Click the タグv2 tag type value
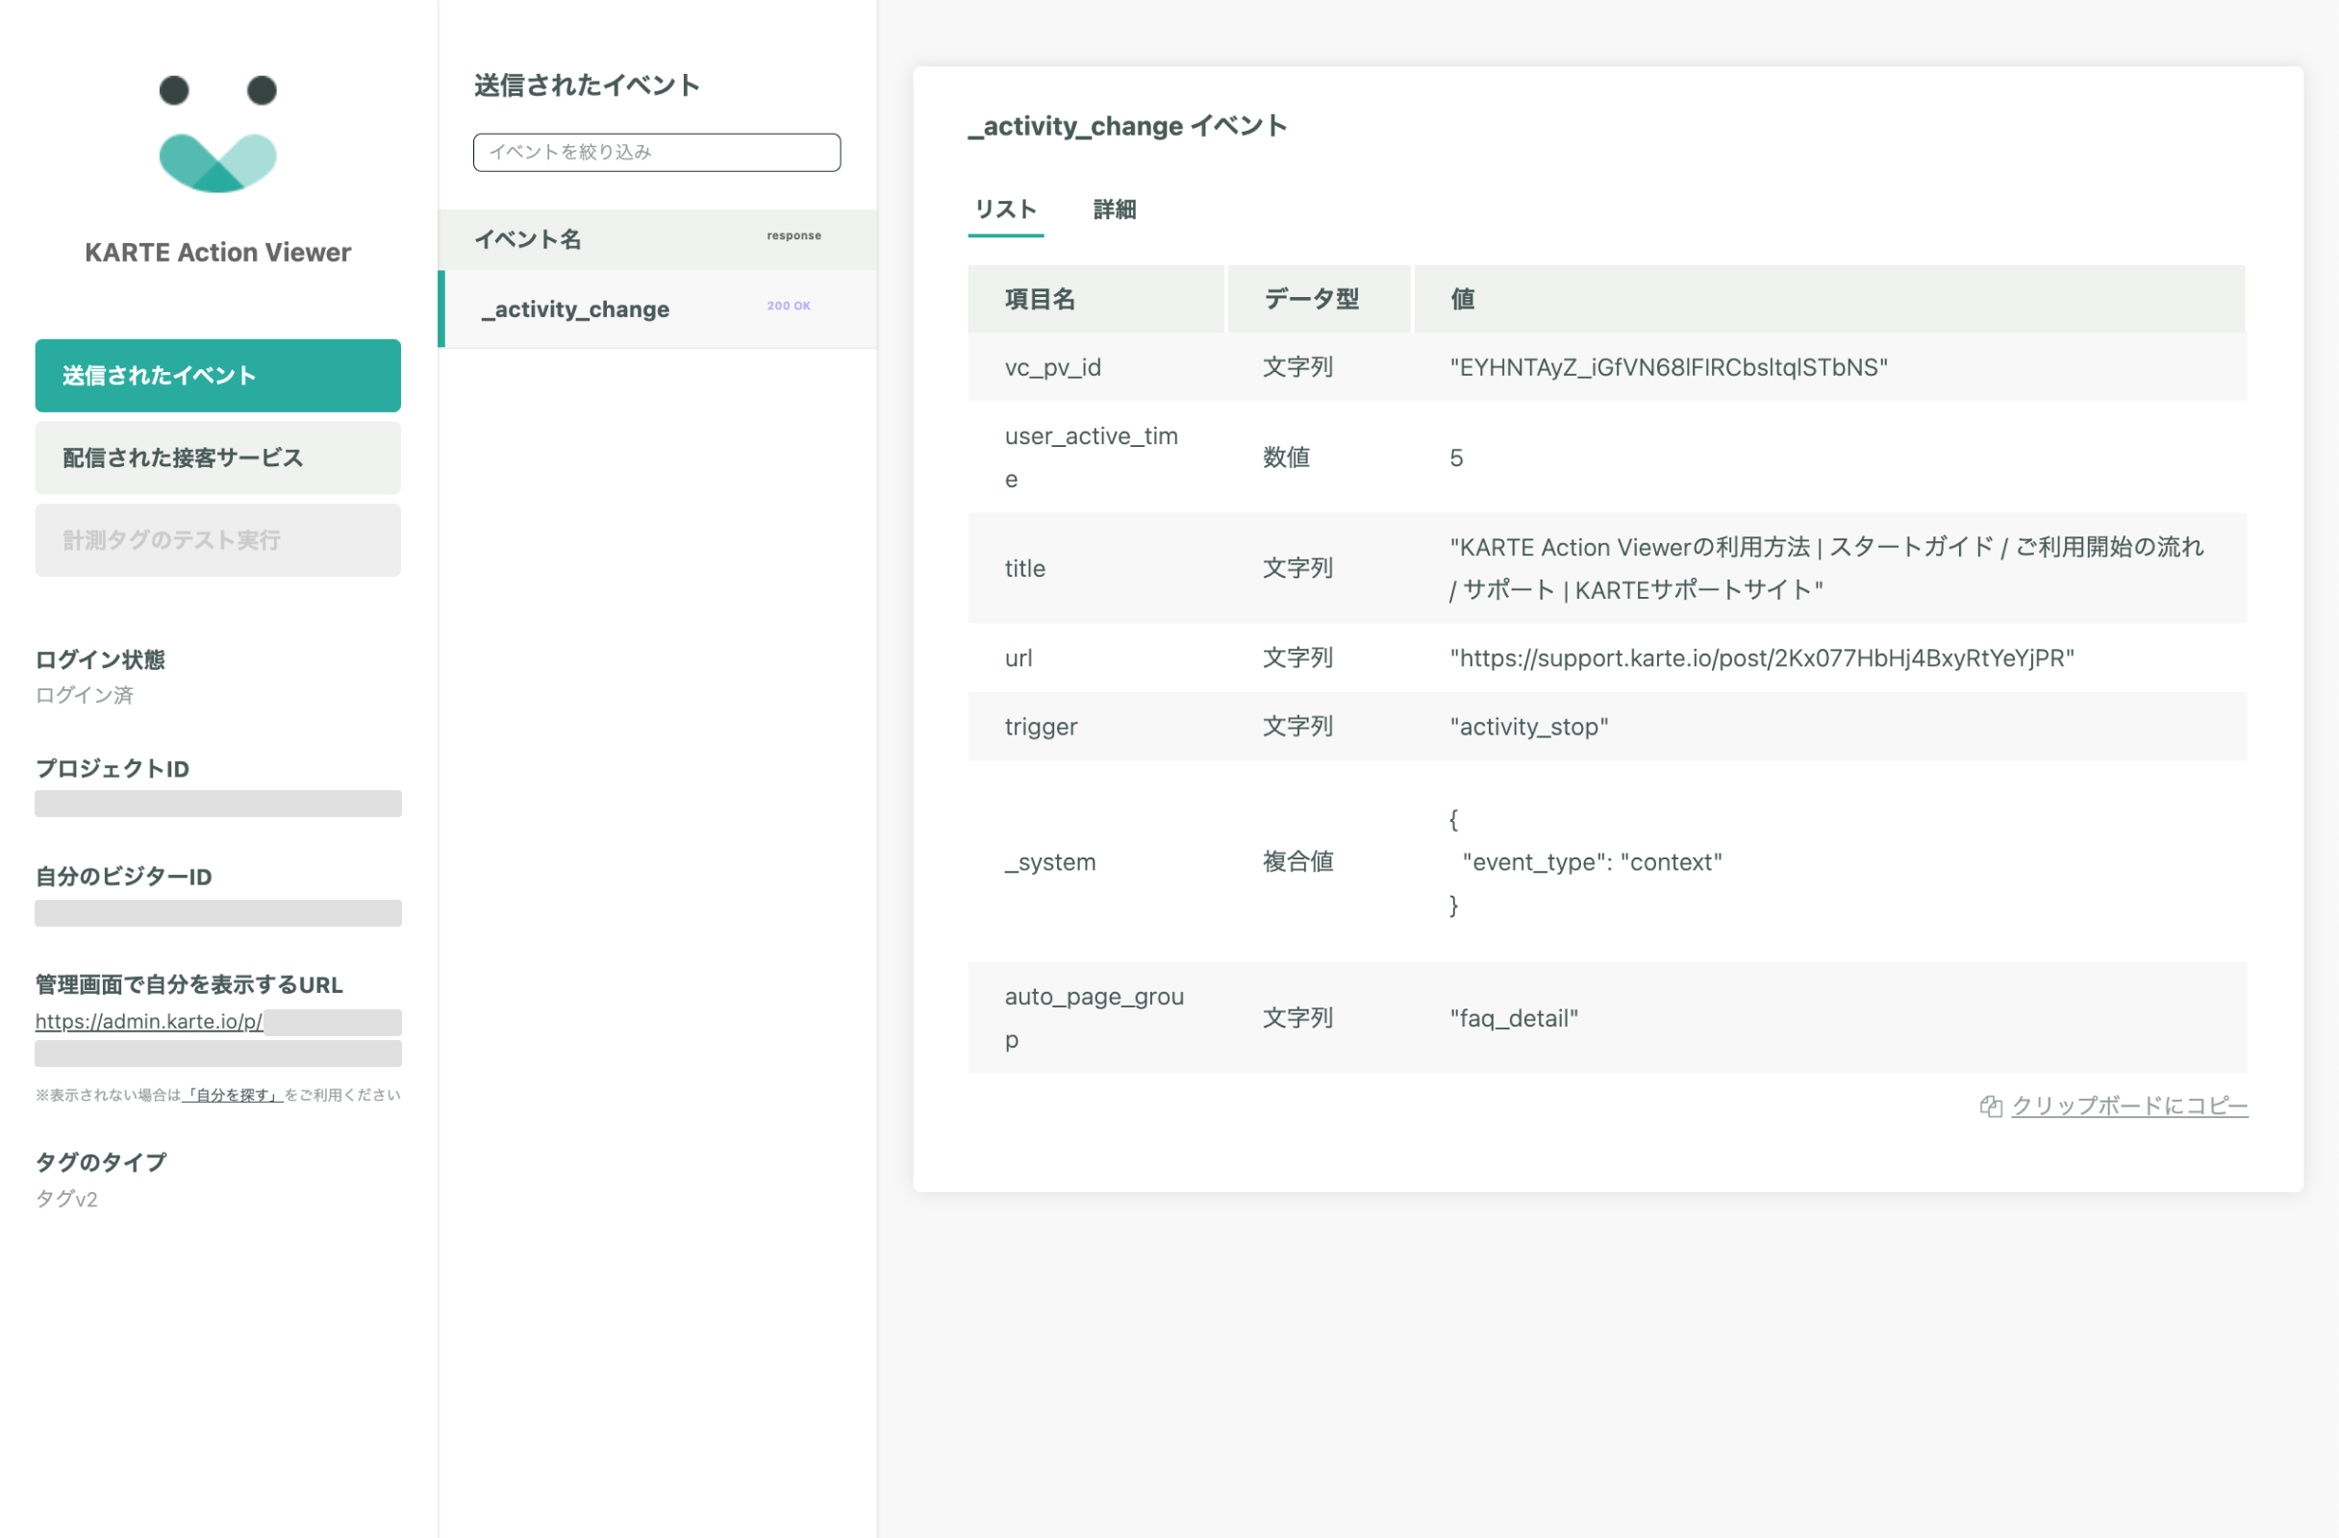Image resolution: width=2339 pixels, height=1538 pixels. click(x=66, y=1200)
